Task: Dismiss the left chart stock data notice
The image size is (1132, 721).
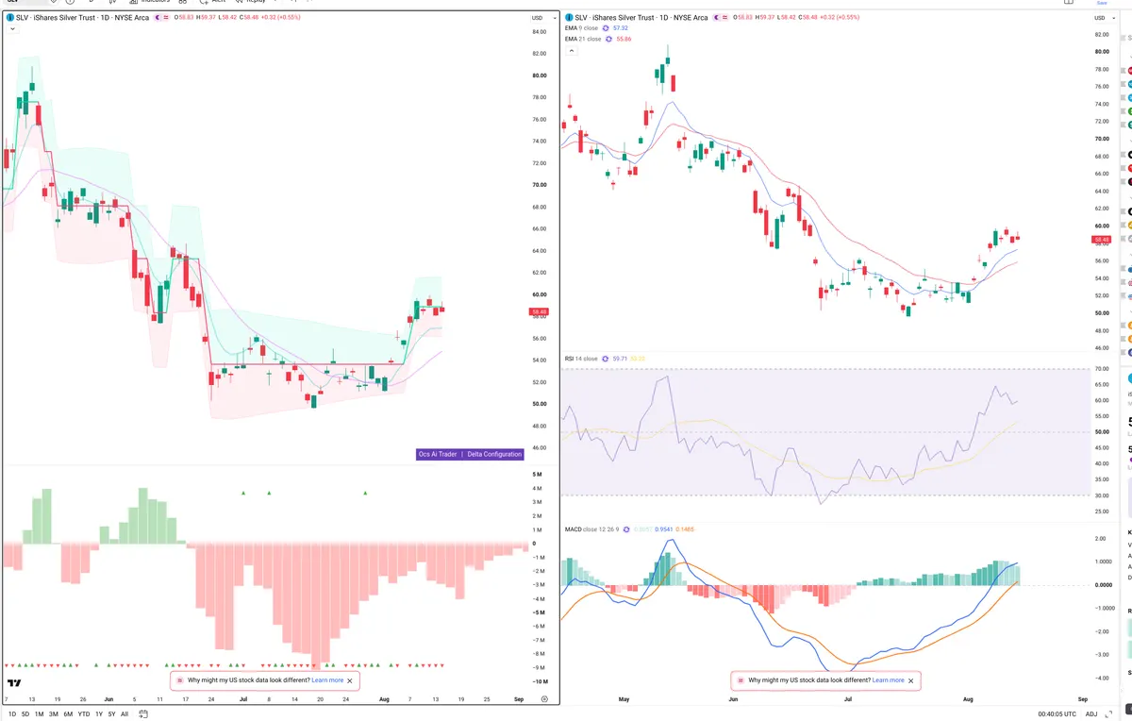Action: tap(350, 680)
